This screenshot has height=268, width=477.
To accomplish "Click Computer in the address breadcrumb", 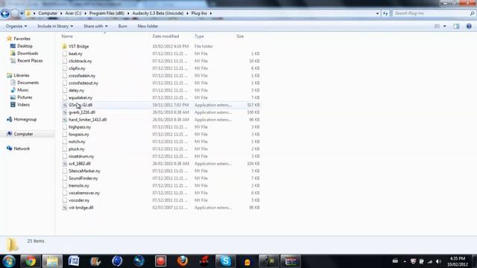I will click(x=48, y=13).
